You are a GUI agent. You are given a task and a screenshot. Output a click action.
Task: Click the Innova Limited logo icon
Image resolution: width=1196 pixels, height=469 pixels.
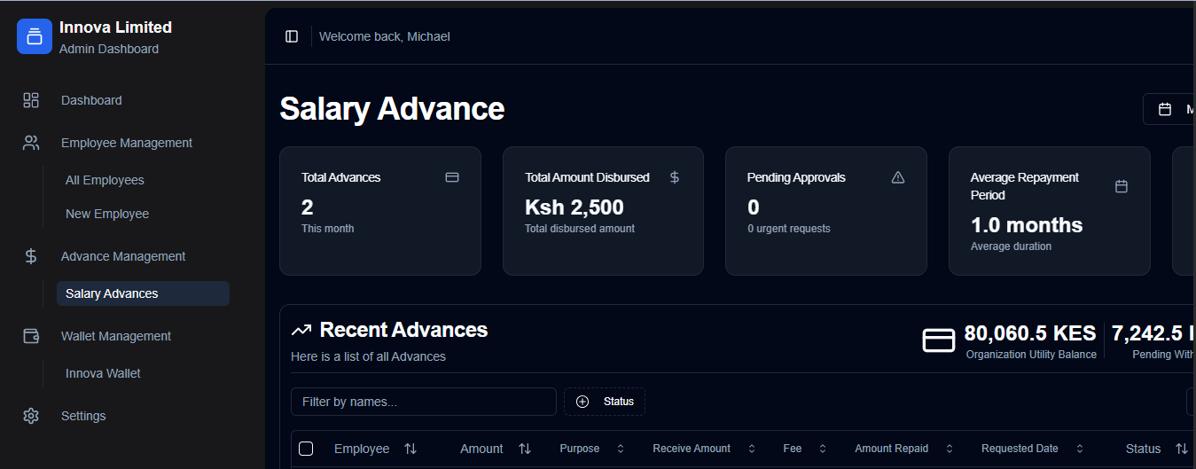pos(35,36)
